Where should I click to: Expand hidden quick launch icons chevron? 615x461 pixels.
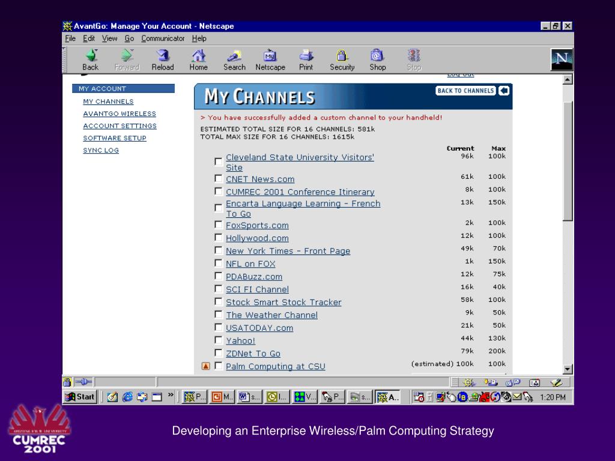171,395
